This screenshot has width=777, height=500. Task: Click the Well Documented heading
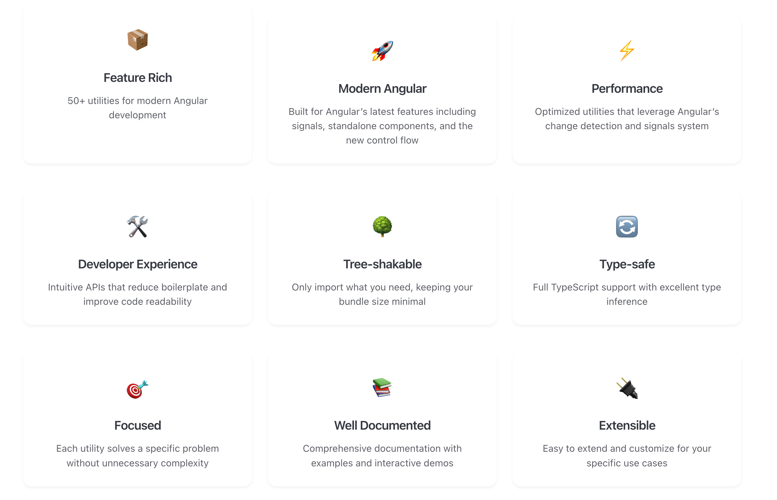point(382,425)
